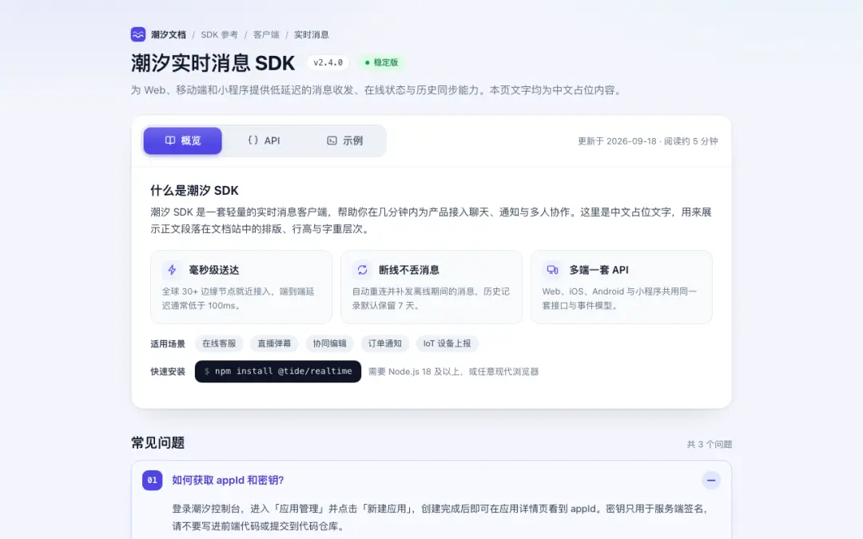
Task: Switch to the 概览 tab
Action: point(183,141)
